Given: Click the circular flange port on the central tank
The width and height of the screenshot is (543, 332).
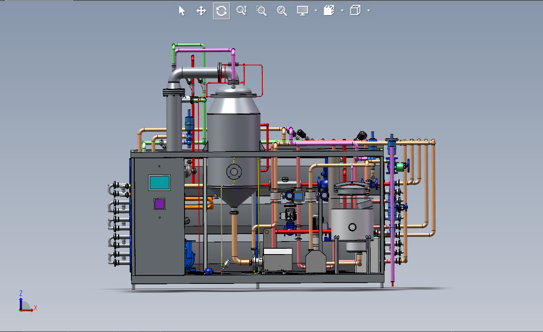Looking at the screenshot, I should [234, 171].
